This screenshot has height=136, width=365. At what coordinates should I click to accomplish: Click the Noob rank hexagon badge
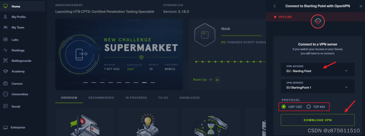coord(204,35)
